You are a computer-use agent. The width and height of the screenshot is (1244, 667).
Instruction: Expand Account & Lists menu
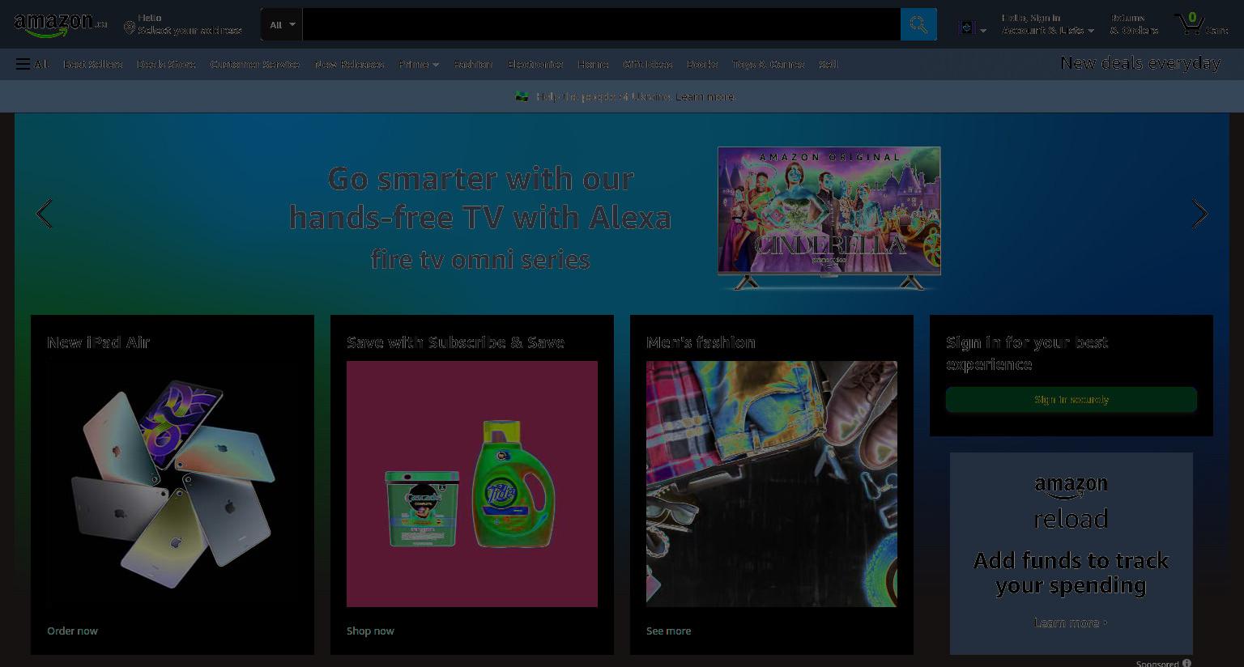[x=1048, y=24]
